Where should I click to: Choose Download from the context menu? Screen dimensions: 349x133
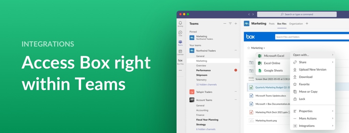pos(306,77)
